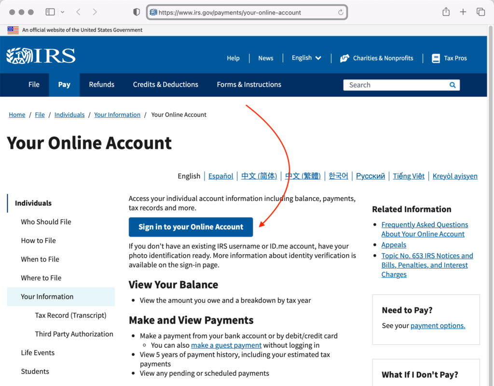Click the News link in the header
The image size is (494, 386).
[266, 58]
